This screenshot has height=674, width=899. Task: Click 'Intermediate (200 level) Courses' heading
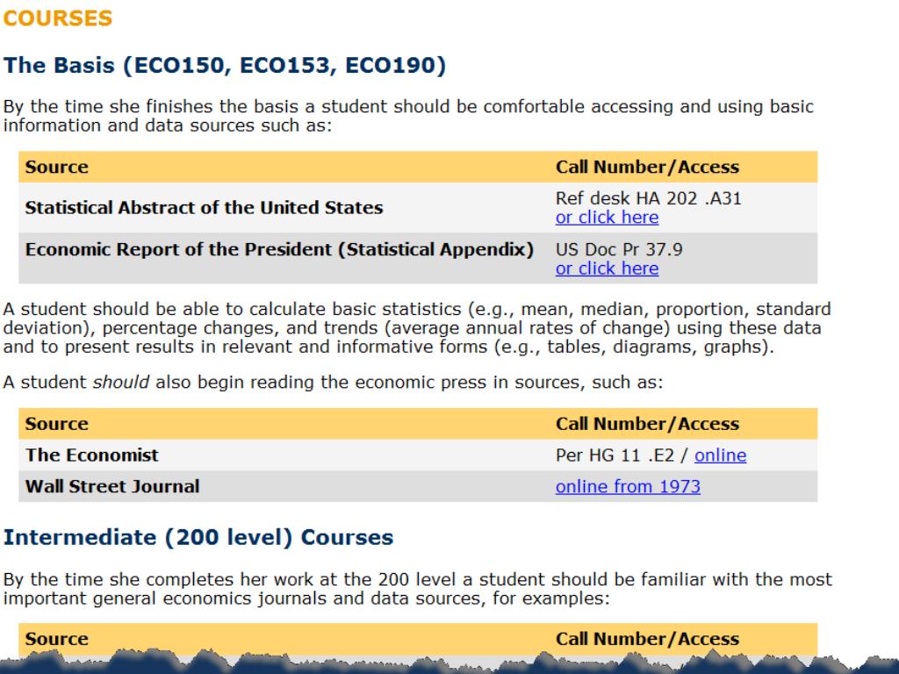[198, 538]
